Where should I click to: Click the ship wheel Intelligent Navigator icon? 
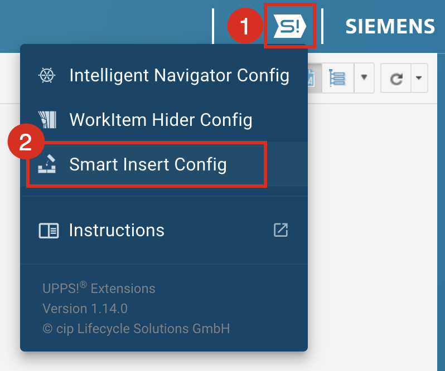coord(46,75)
